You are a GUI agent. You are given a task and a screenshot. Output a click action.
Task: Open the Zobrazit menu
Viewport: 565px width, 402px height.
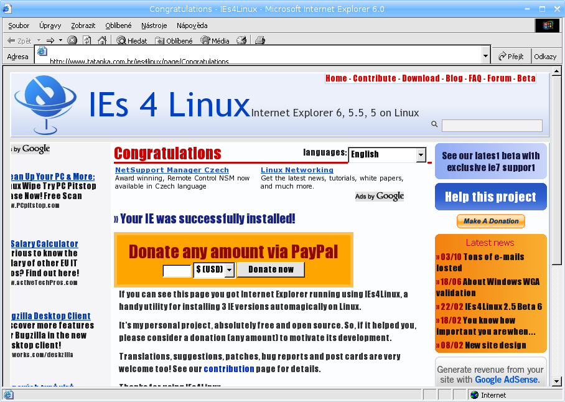pyautogui.click(x=83, y=26)
